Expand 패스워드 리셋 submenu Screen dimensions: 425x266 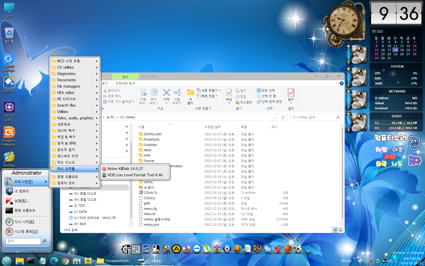point(75,156)
